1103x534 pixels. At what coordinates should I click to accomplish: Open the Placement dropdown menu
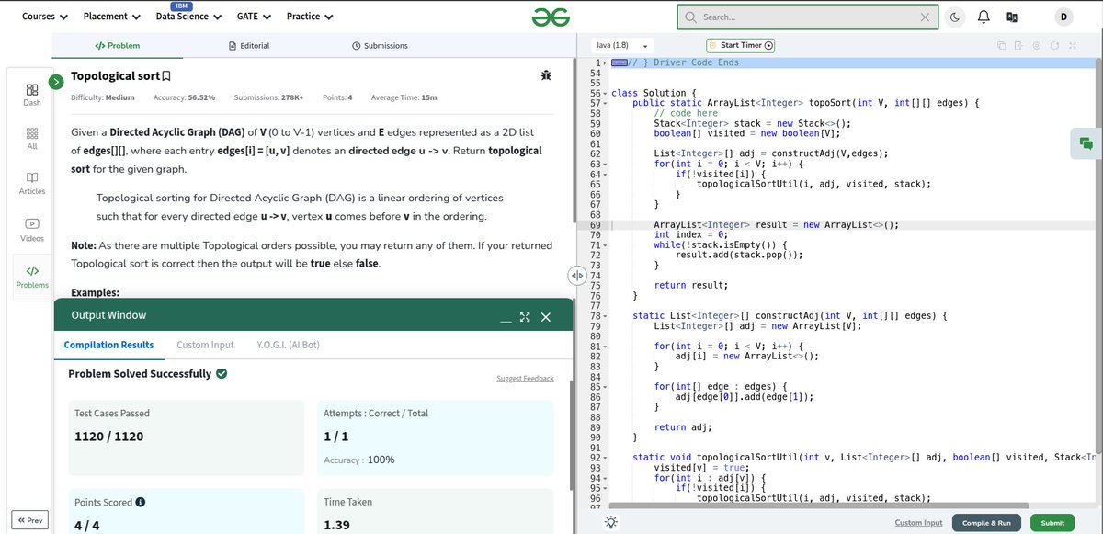click(x=111, y=17)
